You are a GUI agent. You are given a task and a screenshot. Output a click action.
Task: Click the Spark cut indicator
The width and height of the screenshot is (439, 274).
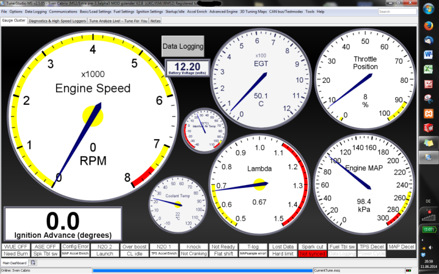pos(312,247)
